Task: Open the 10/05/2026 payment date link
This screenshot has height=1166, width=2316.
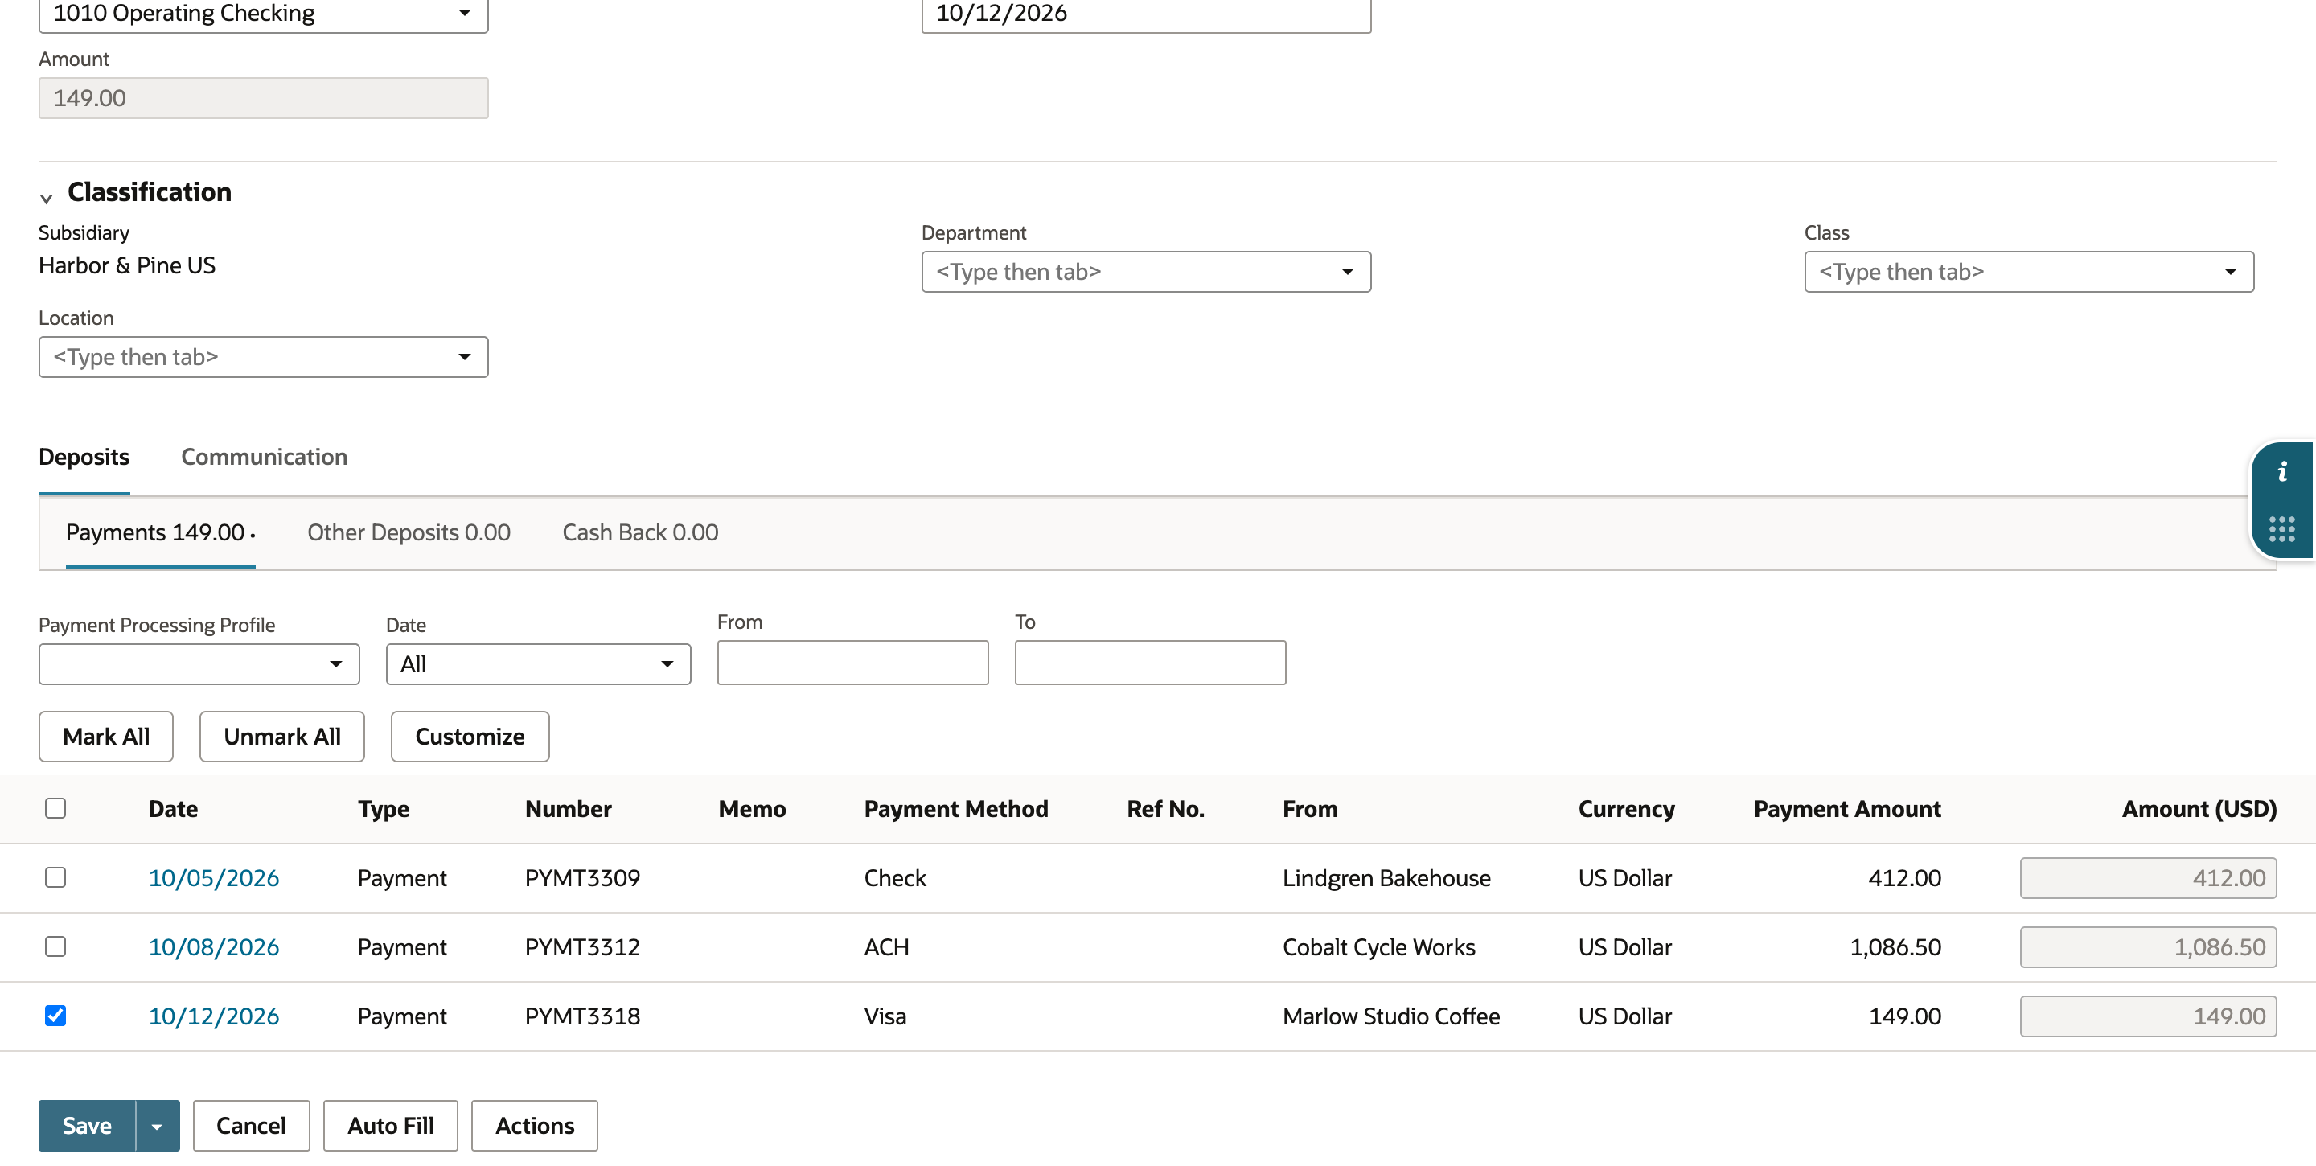Action: pos(214,877)
